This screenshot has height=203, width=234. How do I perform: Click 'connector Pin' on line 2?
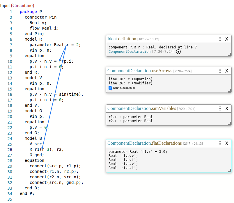40,17
